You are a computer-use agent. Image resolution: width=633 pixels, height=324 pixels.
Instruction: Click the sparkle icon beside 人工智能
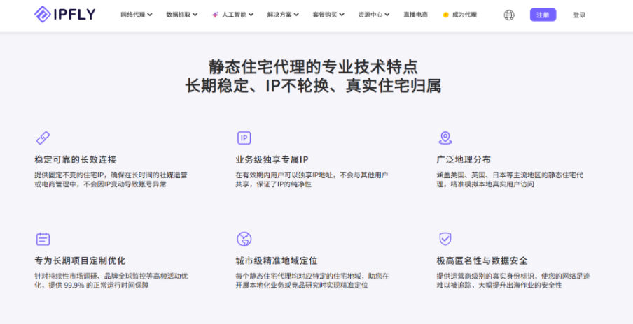click(x=215, y=15)
